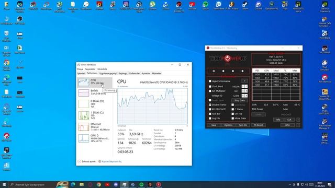Select Ethernet in Task Manager sidebar

tap(94, 127)
